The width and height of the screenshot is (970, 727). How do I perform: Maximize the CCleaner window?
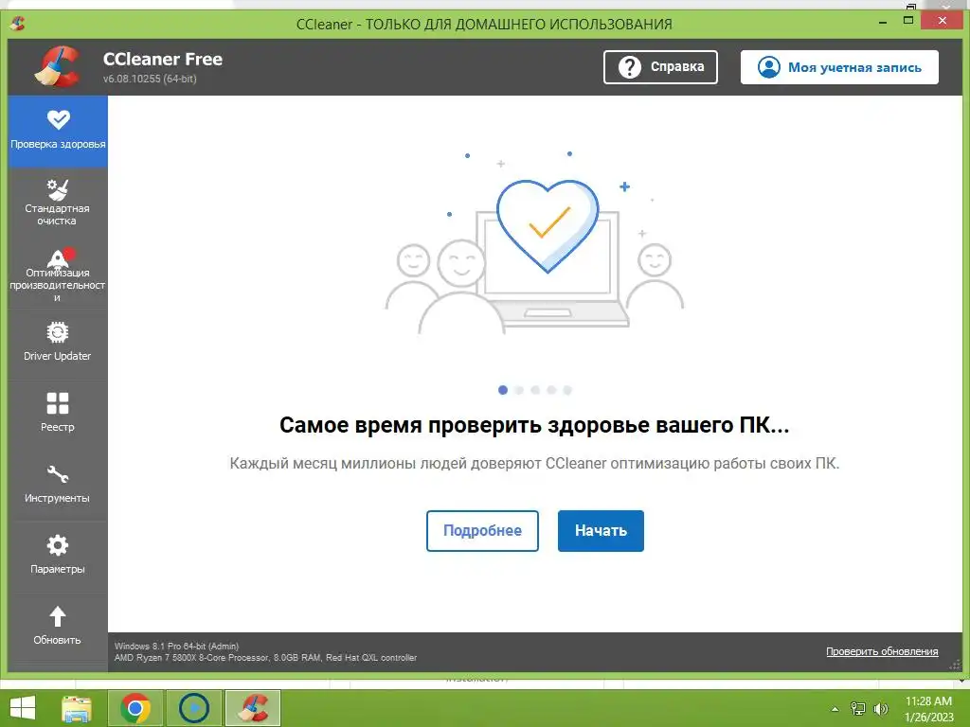(x=908, y=21)
